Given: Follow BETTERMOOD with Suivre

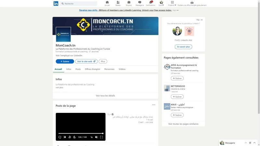Looking at the screenshot, I should pos(177,97).
